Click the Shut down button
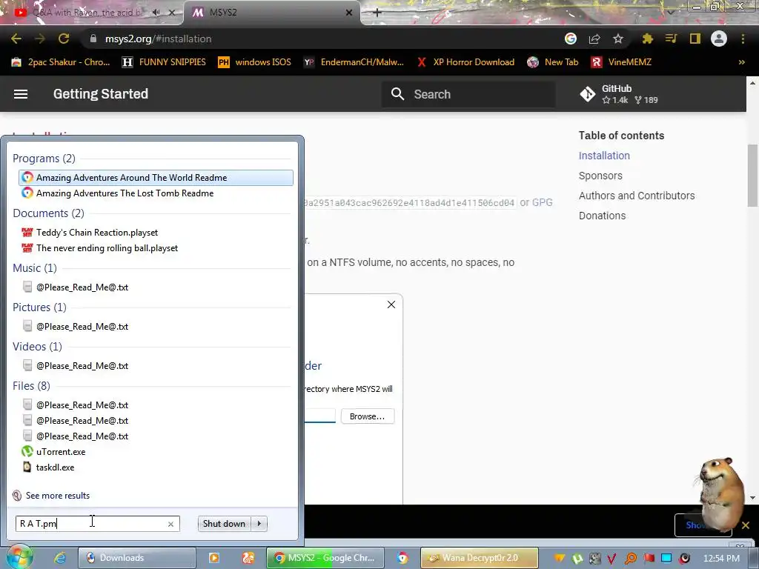The width and height of the screenshot is (759, 569). click(225, 524)
